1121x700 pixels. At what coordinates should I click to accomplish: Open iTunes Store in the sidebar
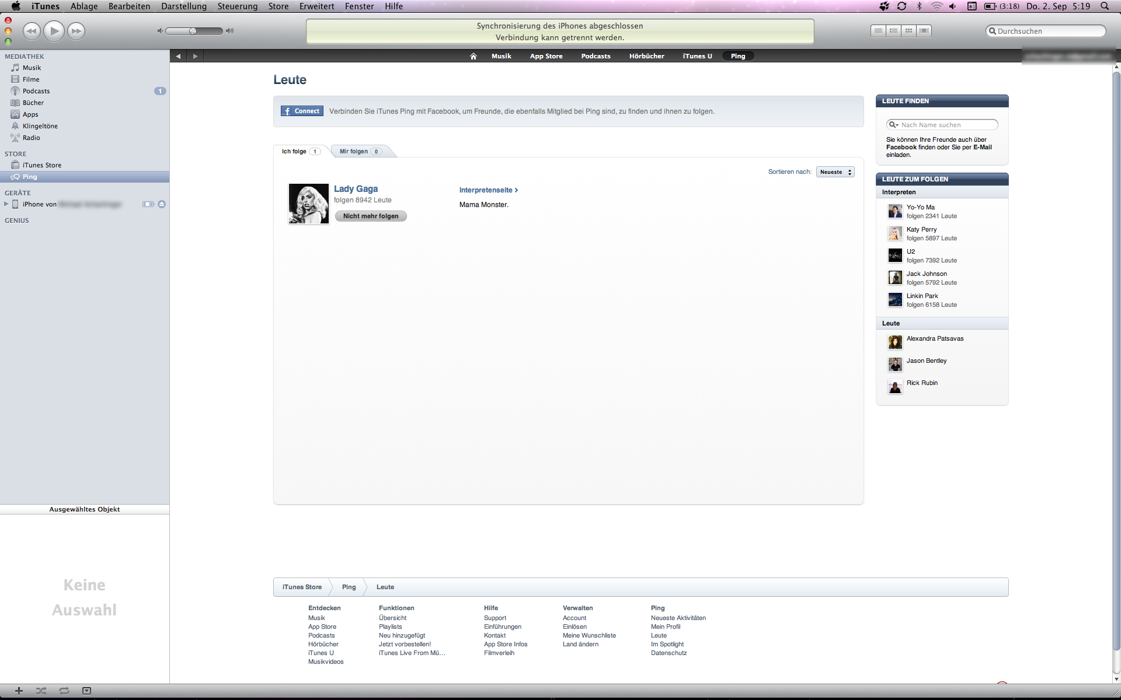click(85, 165)
